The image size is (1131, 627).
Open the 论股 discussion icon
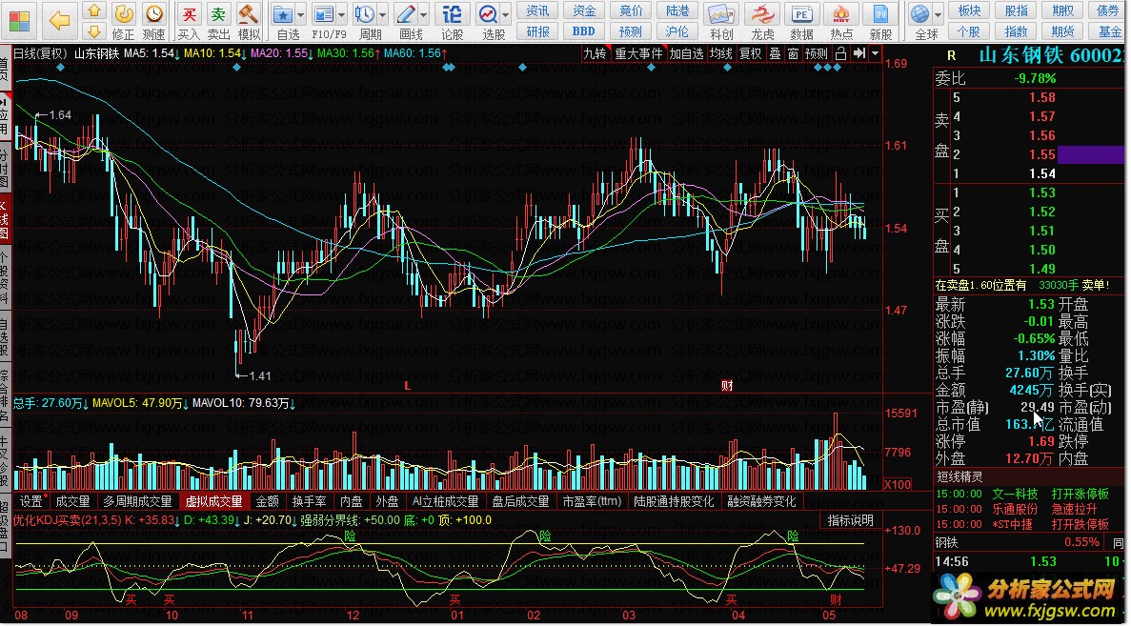pyautogui.click(x=453, y=21)
